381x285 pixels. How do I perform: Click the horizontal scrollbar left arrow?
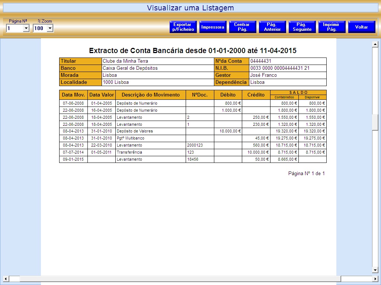pyautogui.click(x=6, y=279)
